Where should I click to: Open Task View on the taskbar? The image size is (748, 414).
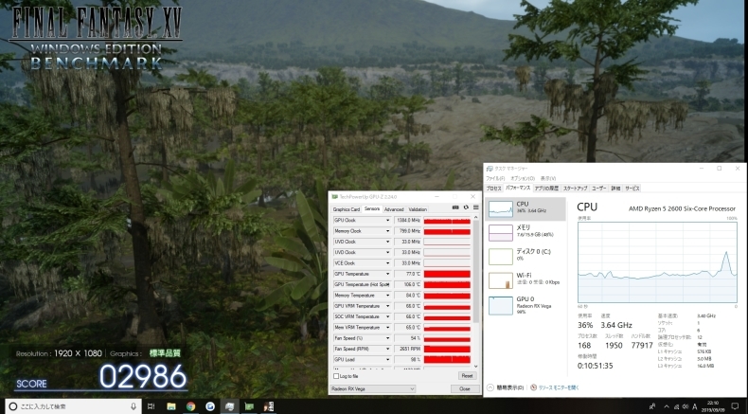point(151,406)
